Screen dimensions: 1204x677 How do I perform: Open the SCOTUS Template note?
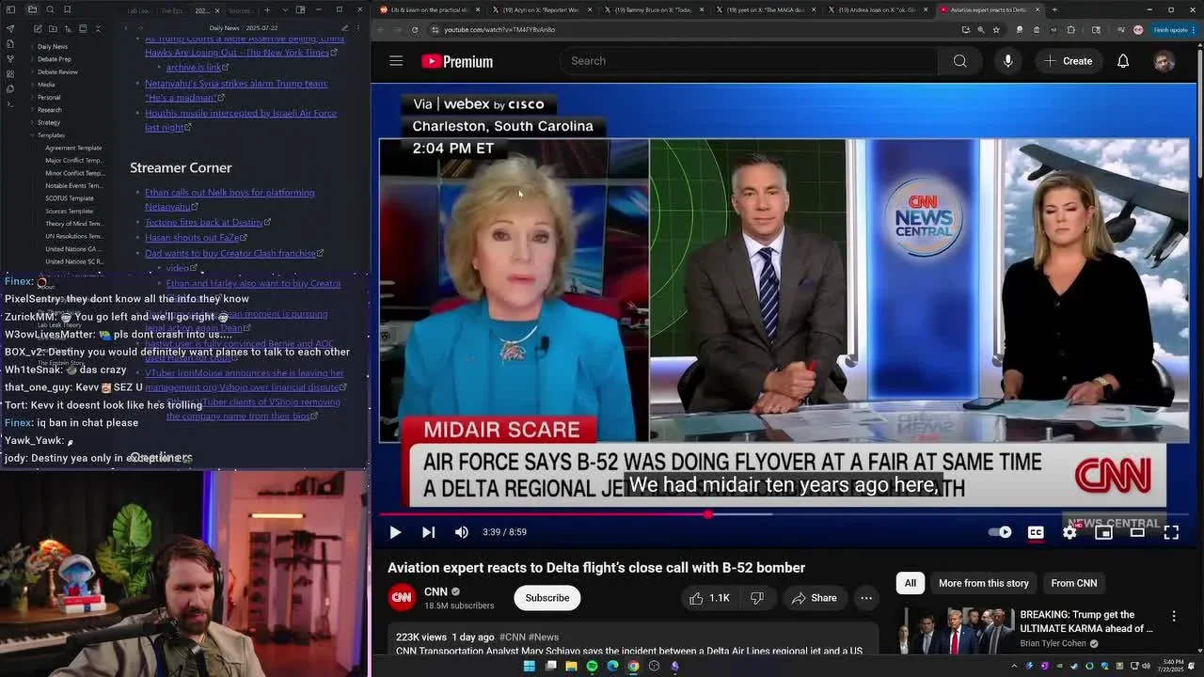coord(70,198)
